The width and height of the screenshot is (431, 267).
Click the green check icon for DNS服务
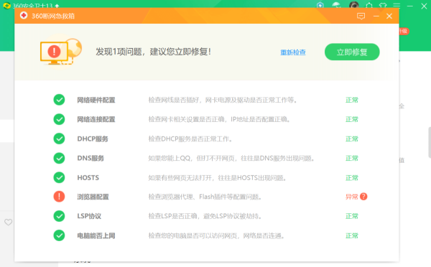click(x=59, y=158)
